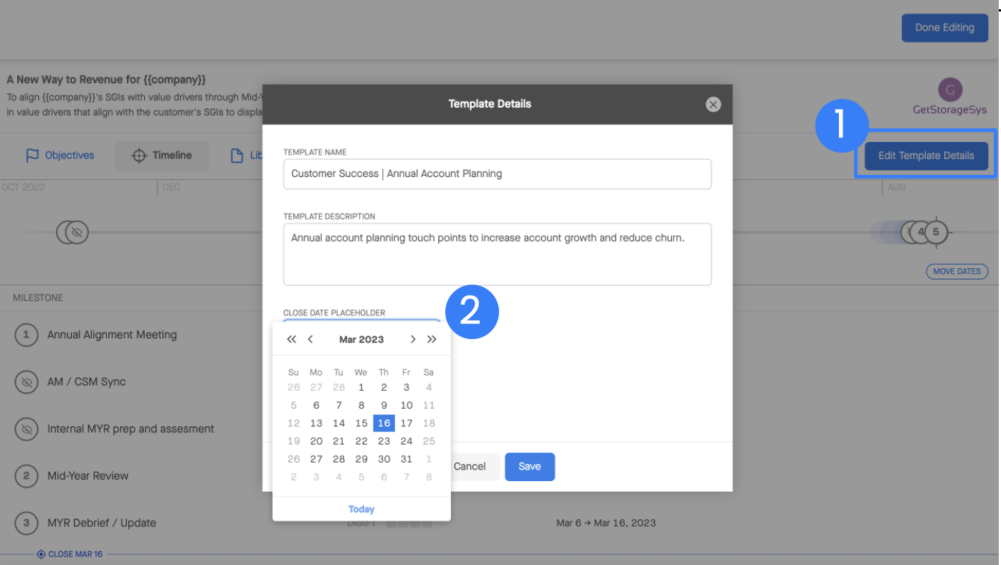Choose March 22 in the calendar

click(x=361, y=441)
